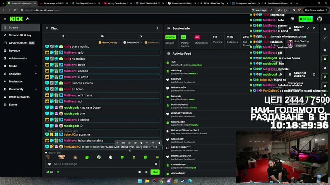Click the chat panel scrollbar
The width and height of the screenshot is (330, 185).
point(163,147)
